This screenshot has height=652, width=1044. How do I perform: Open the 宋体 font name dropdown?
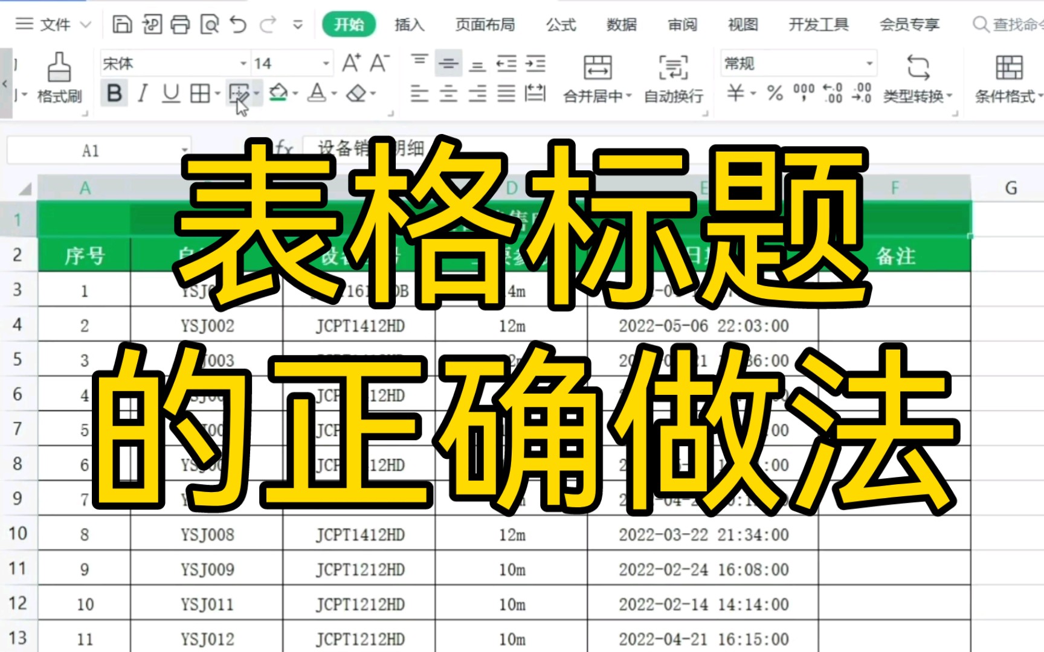point(243,63)
